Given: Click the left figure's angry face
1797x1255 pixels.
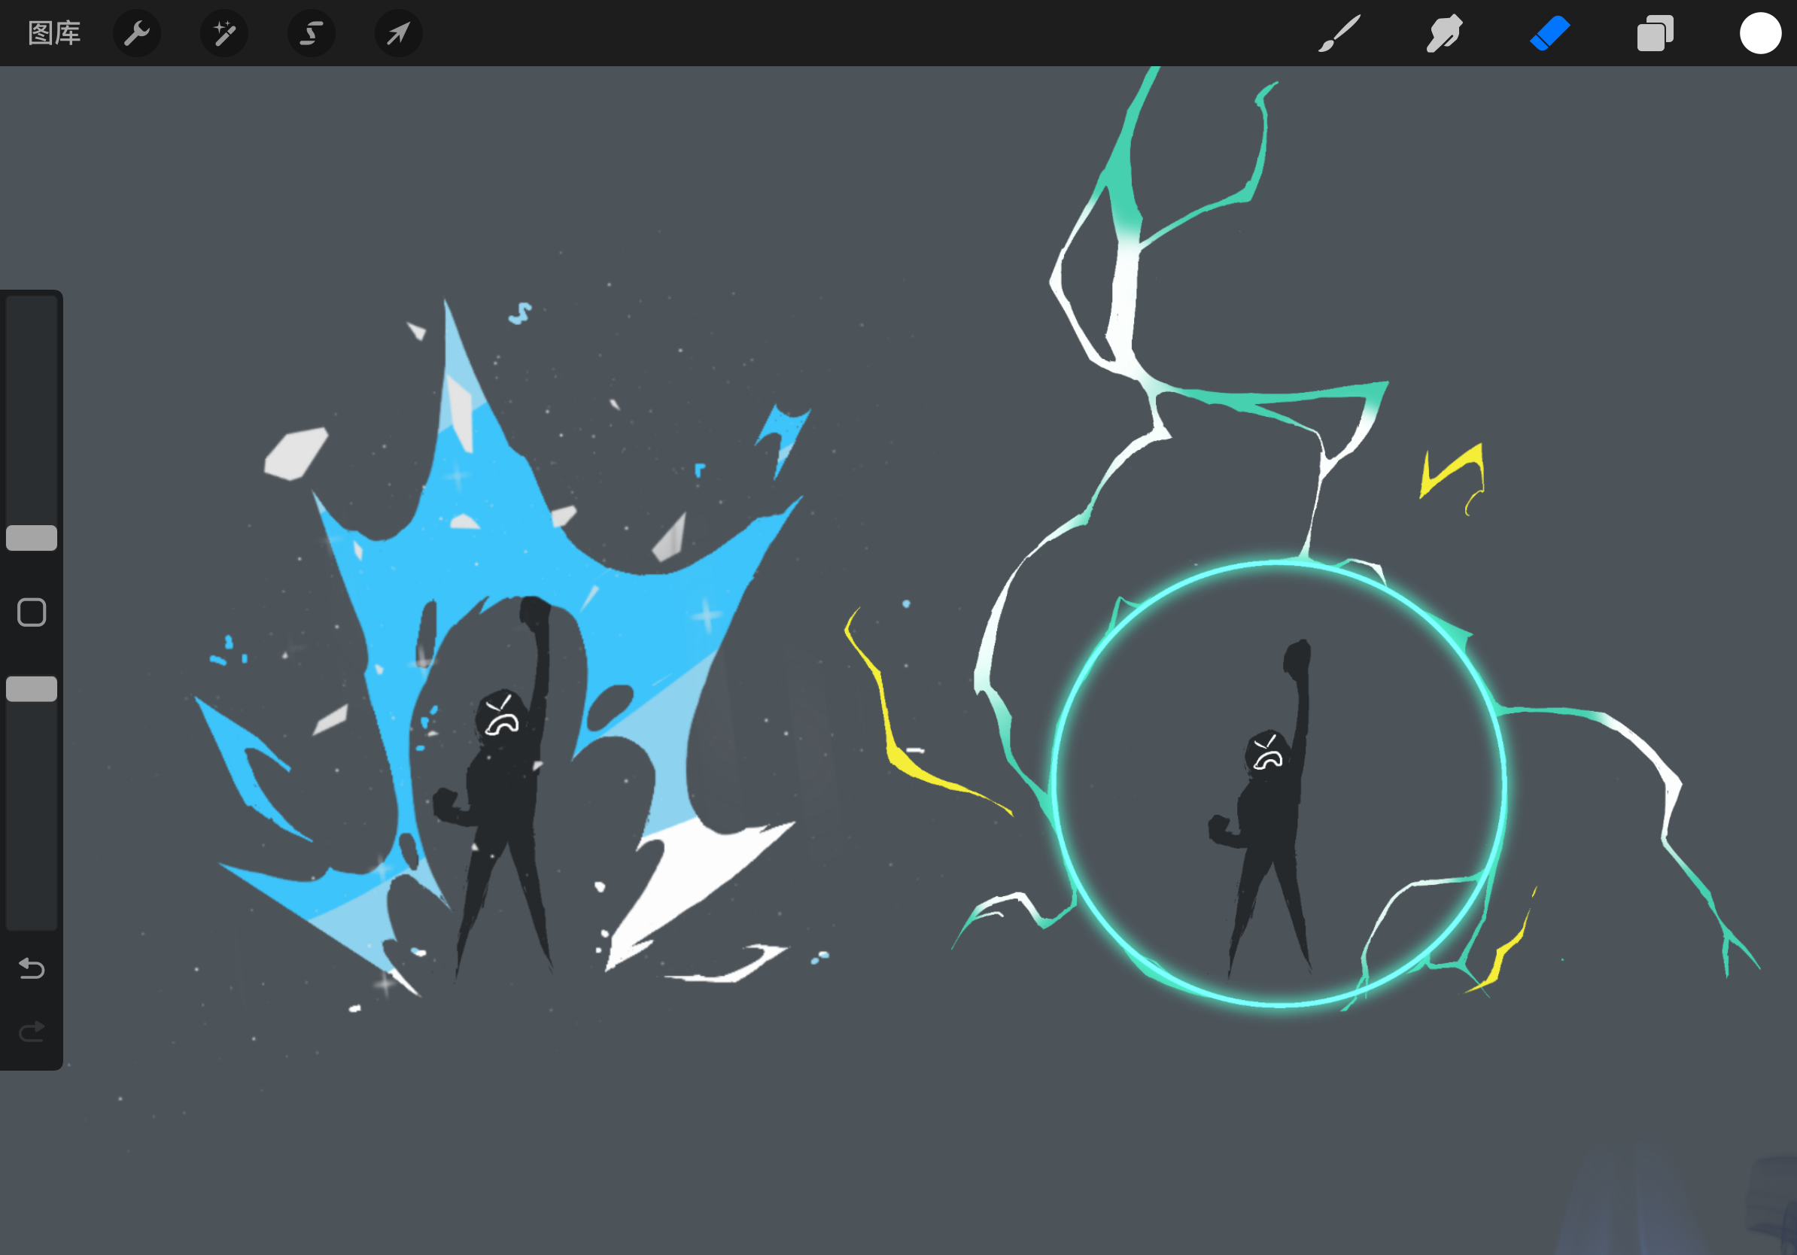Looking at the screenshot, I should point(502,717).
